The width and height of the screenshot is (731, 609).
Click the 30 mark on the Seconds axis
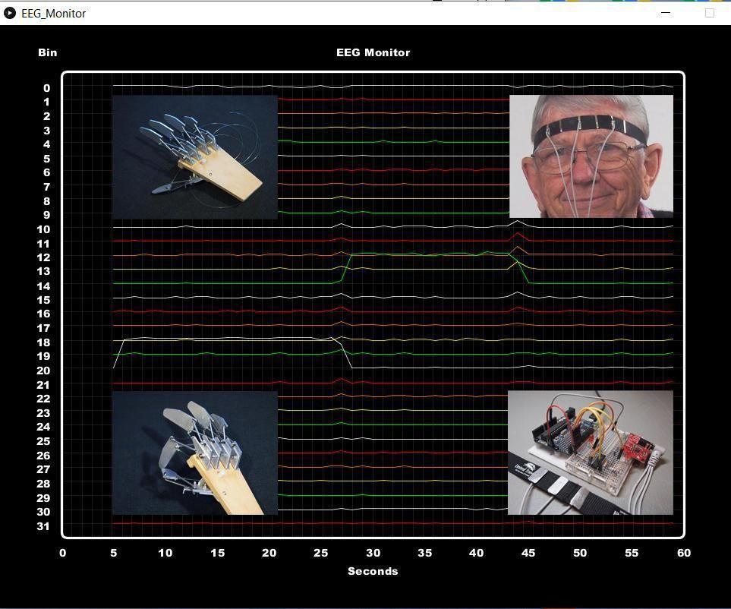point(373,553)
